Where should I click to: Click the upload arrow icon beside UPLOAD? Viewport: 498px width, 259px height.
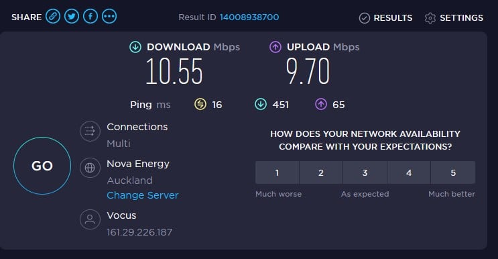coord(275,47)
